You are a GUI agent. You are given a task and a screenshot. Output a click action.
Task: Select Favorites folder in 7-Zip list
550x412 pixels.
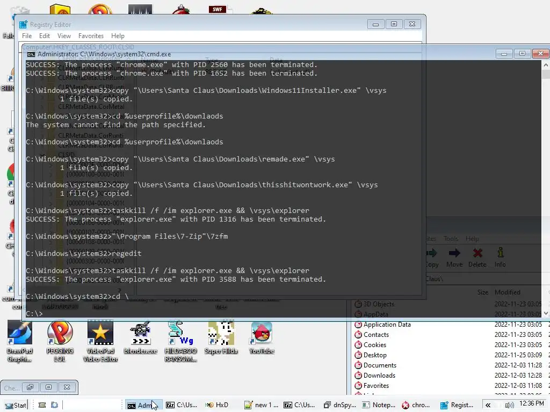376,385
